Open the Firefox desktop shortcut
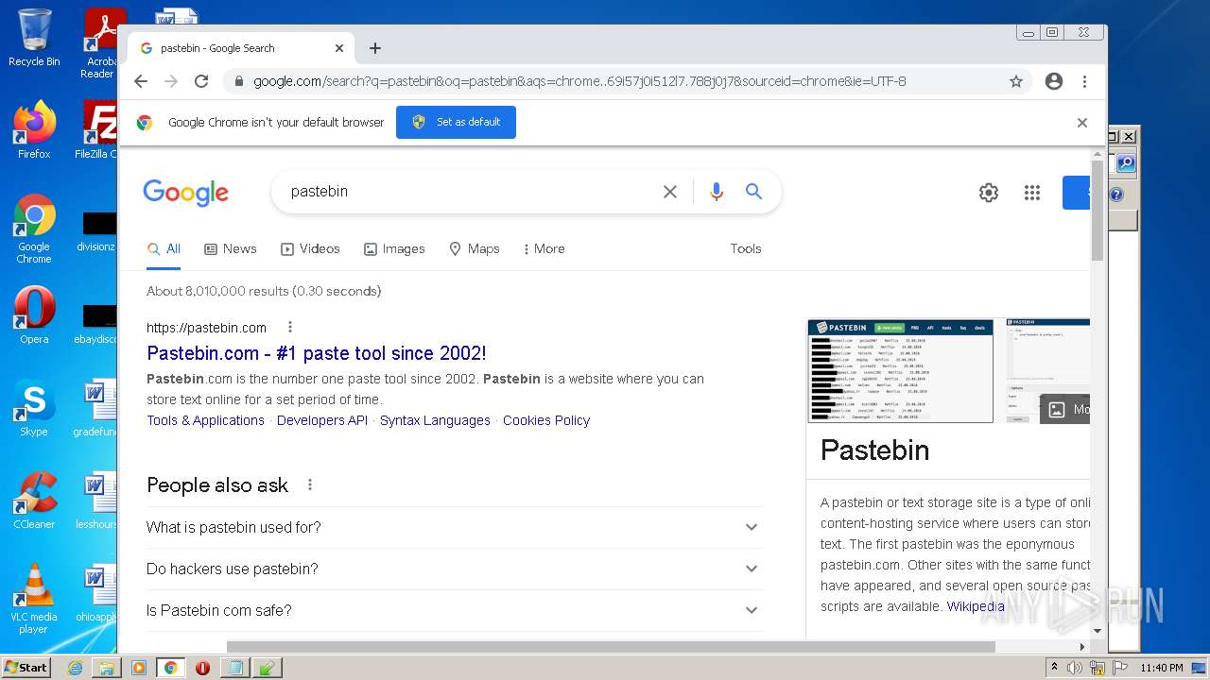 click(34, 129)
